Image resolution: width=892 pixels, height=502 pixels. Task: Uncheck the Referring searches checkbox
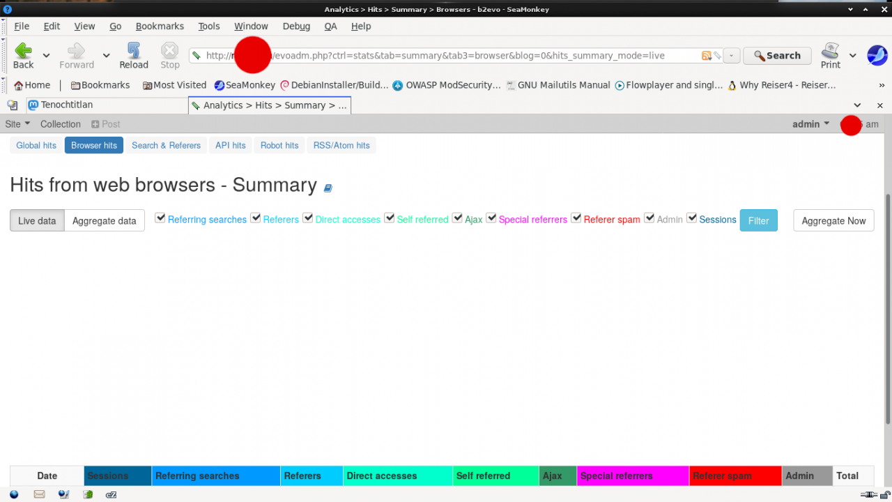[x=160, y=218]
